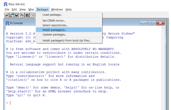Open the Misc menu
Viewport: 171px width, 110px height.
tap(31, 10)
